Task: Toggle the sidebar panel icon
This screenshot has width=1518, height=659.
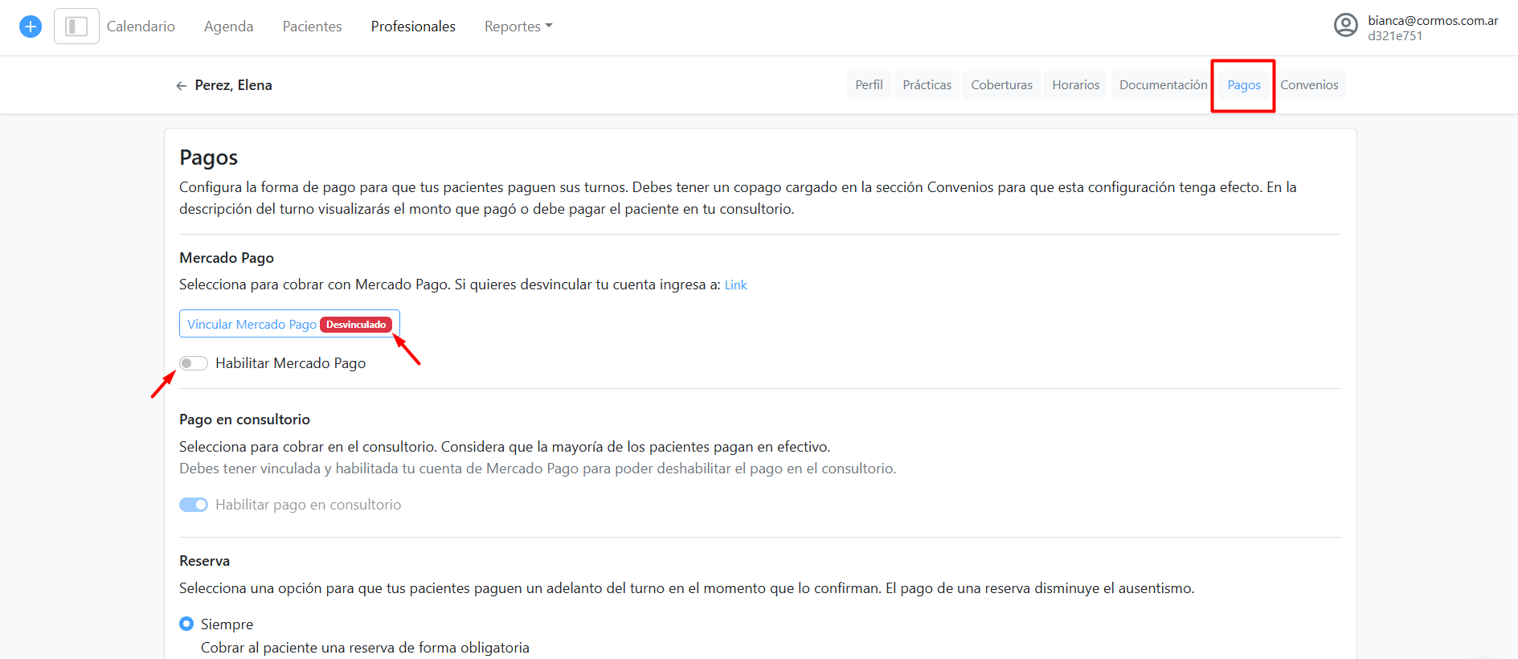Action: (76, 27)
